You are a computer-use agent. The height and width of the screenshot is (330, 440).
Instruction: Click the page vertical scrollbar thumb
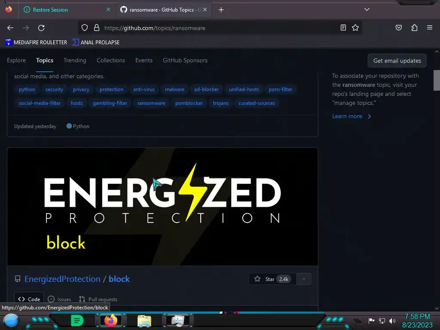437,80
